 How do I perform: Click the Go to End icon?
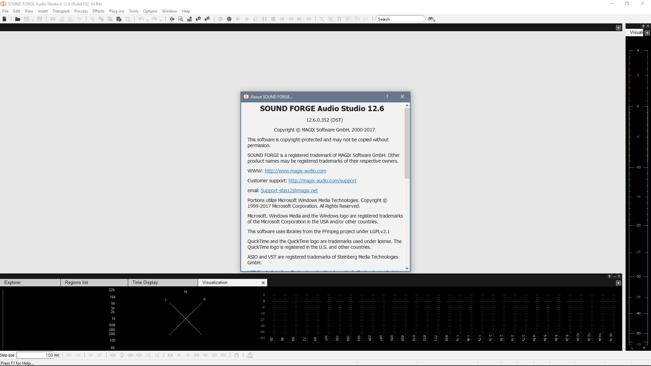tap(309, 19)
